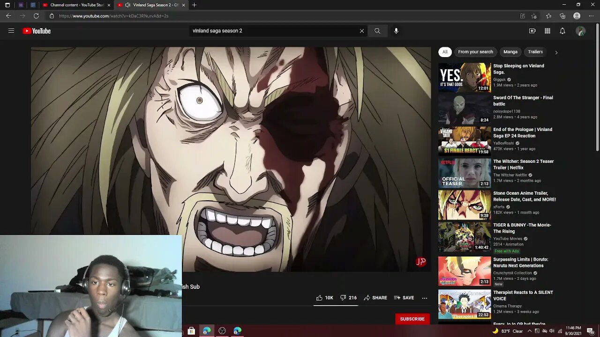This screenshot has width=600, height=337.
Task: Open the weather widget 83°F Clear
Action: click(507, 331)
